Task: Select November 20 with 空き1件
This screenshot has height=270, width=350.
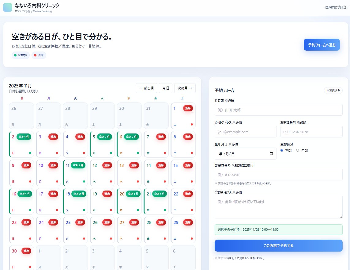Action: (129, 202)
